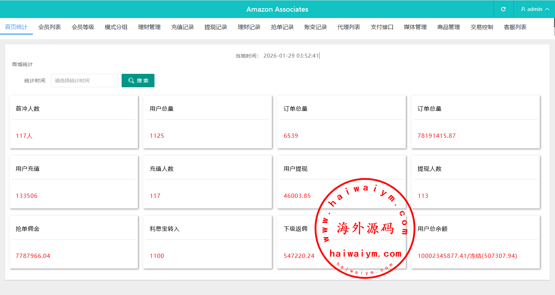This screenshot has height=295, width=555.
Task: Open the admin user dropdown
Action: point(534,9)
